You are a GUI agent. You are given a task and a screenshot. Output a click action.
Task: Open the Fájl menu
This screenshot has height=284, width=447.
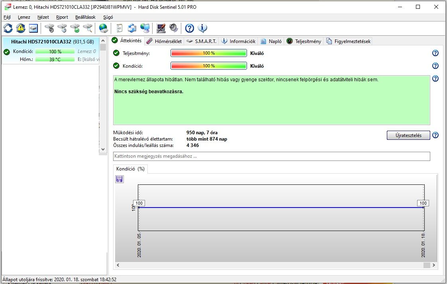(x=7, y=17)
